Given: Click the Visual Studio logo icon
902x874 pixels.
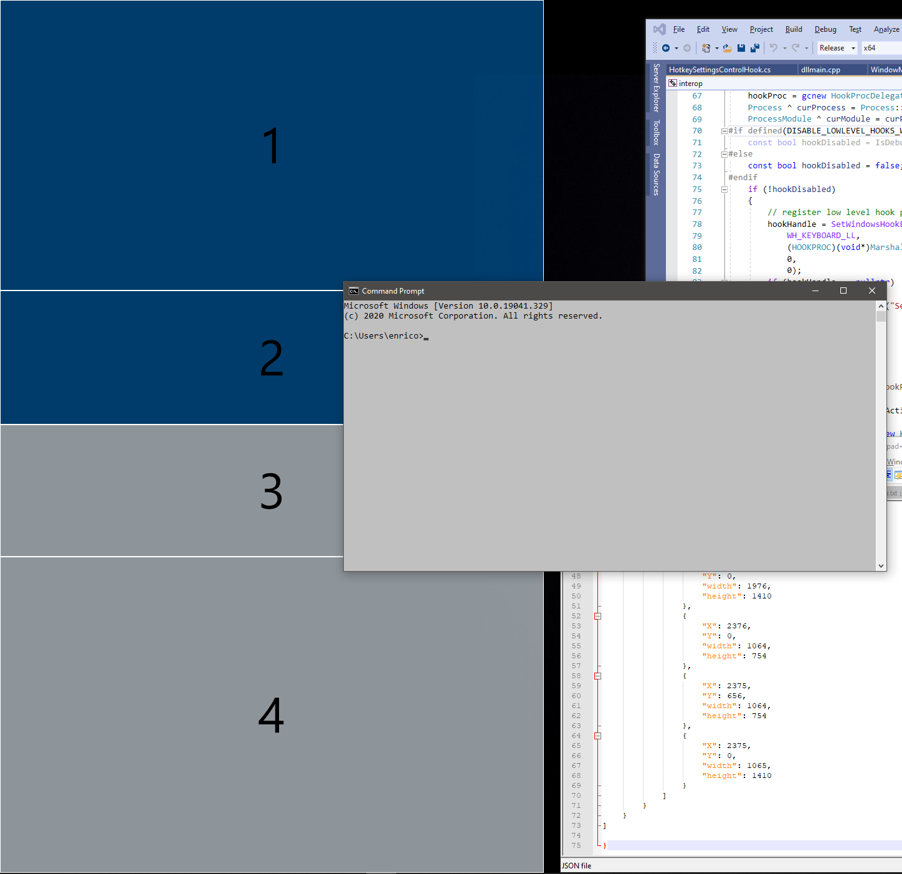Looking at the screenshot, I should (x=659, y=29).
